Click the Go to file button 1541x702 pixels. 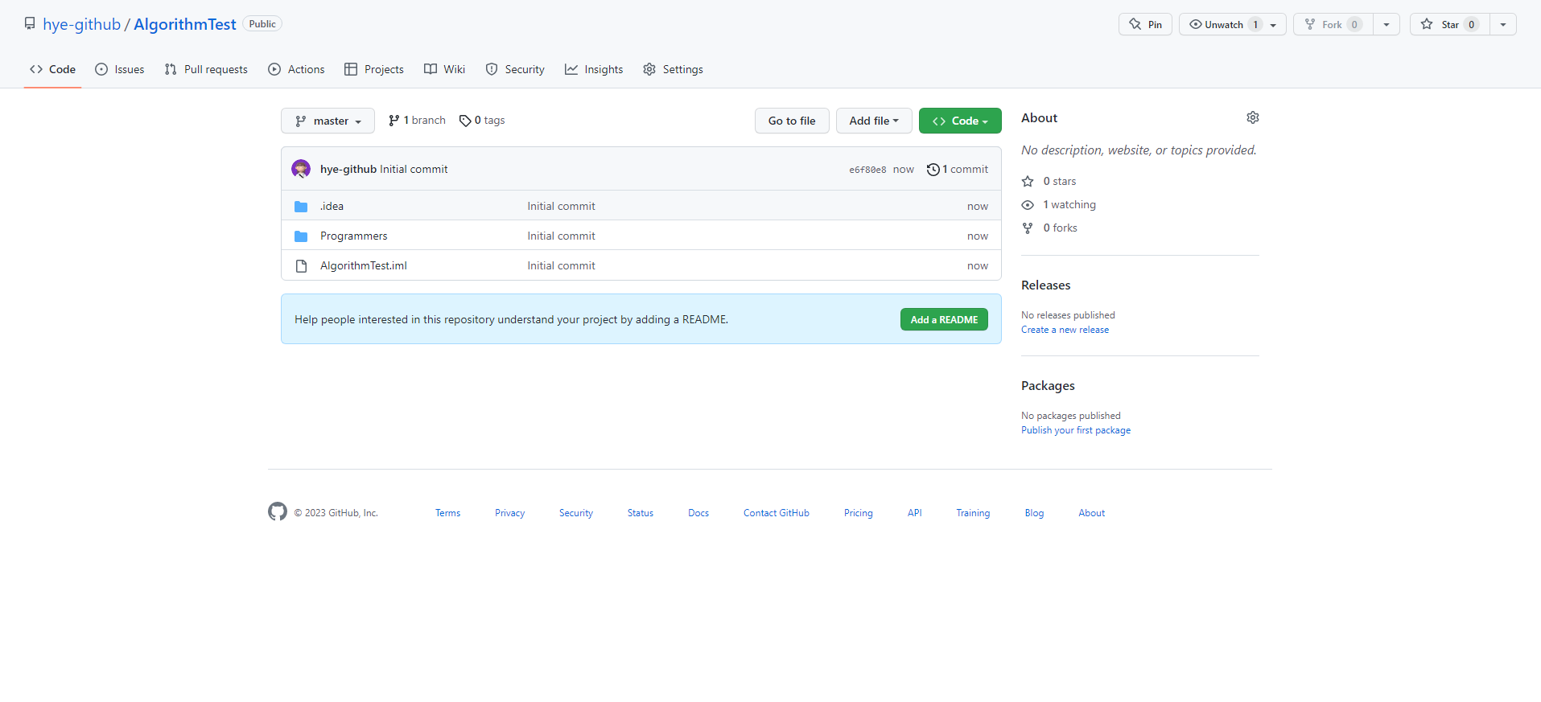pyautogui.click(x=792, y=121)
